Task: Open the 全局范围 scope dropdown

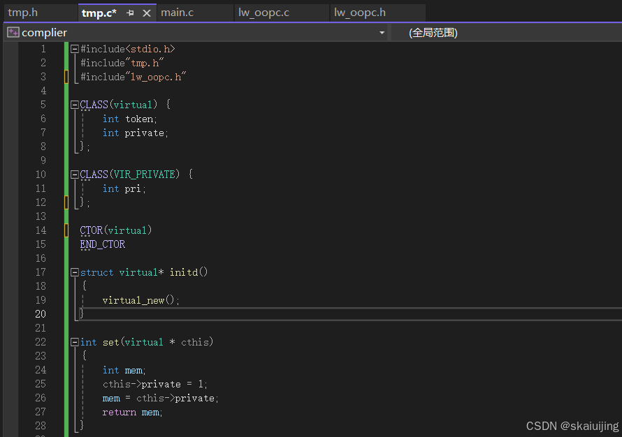Action: click(x=433, y=33)
